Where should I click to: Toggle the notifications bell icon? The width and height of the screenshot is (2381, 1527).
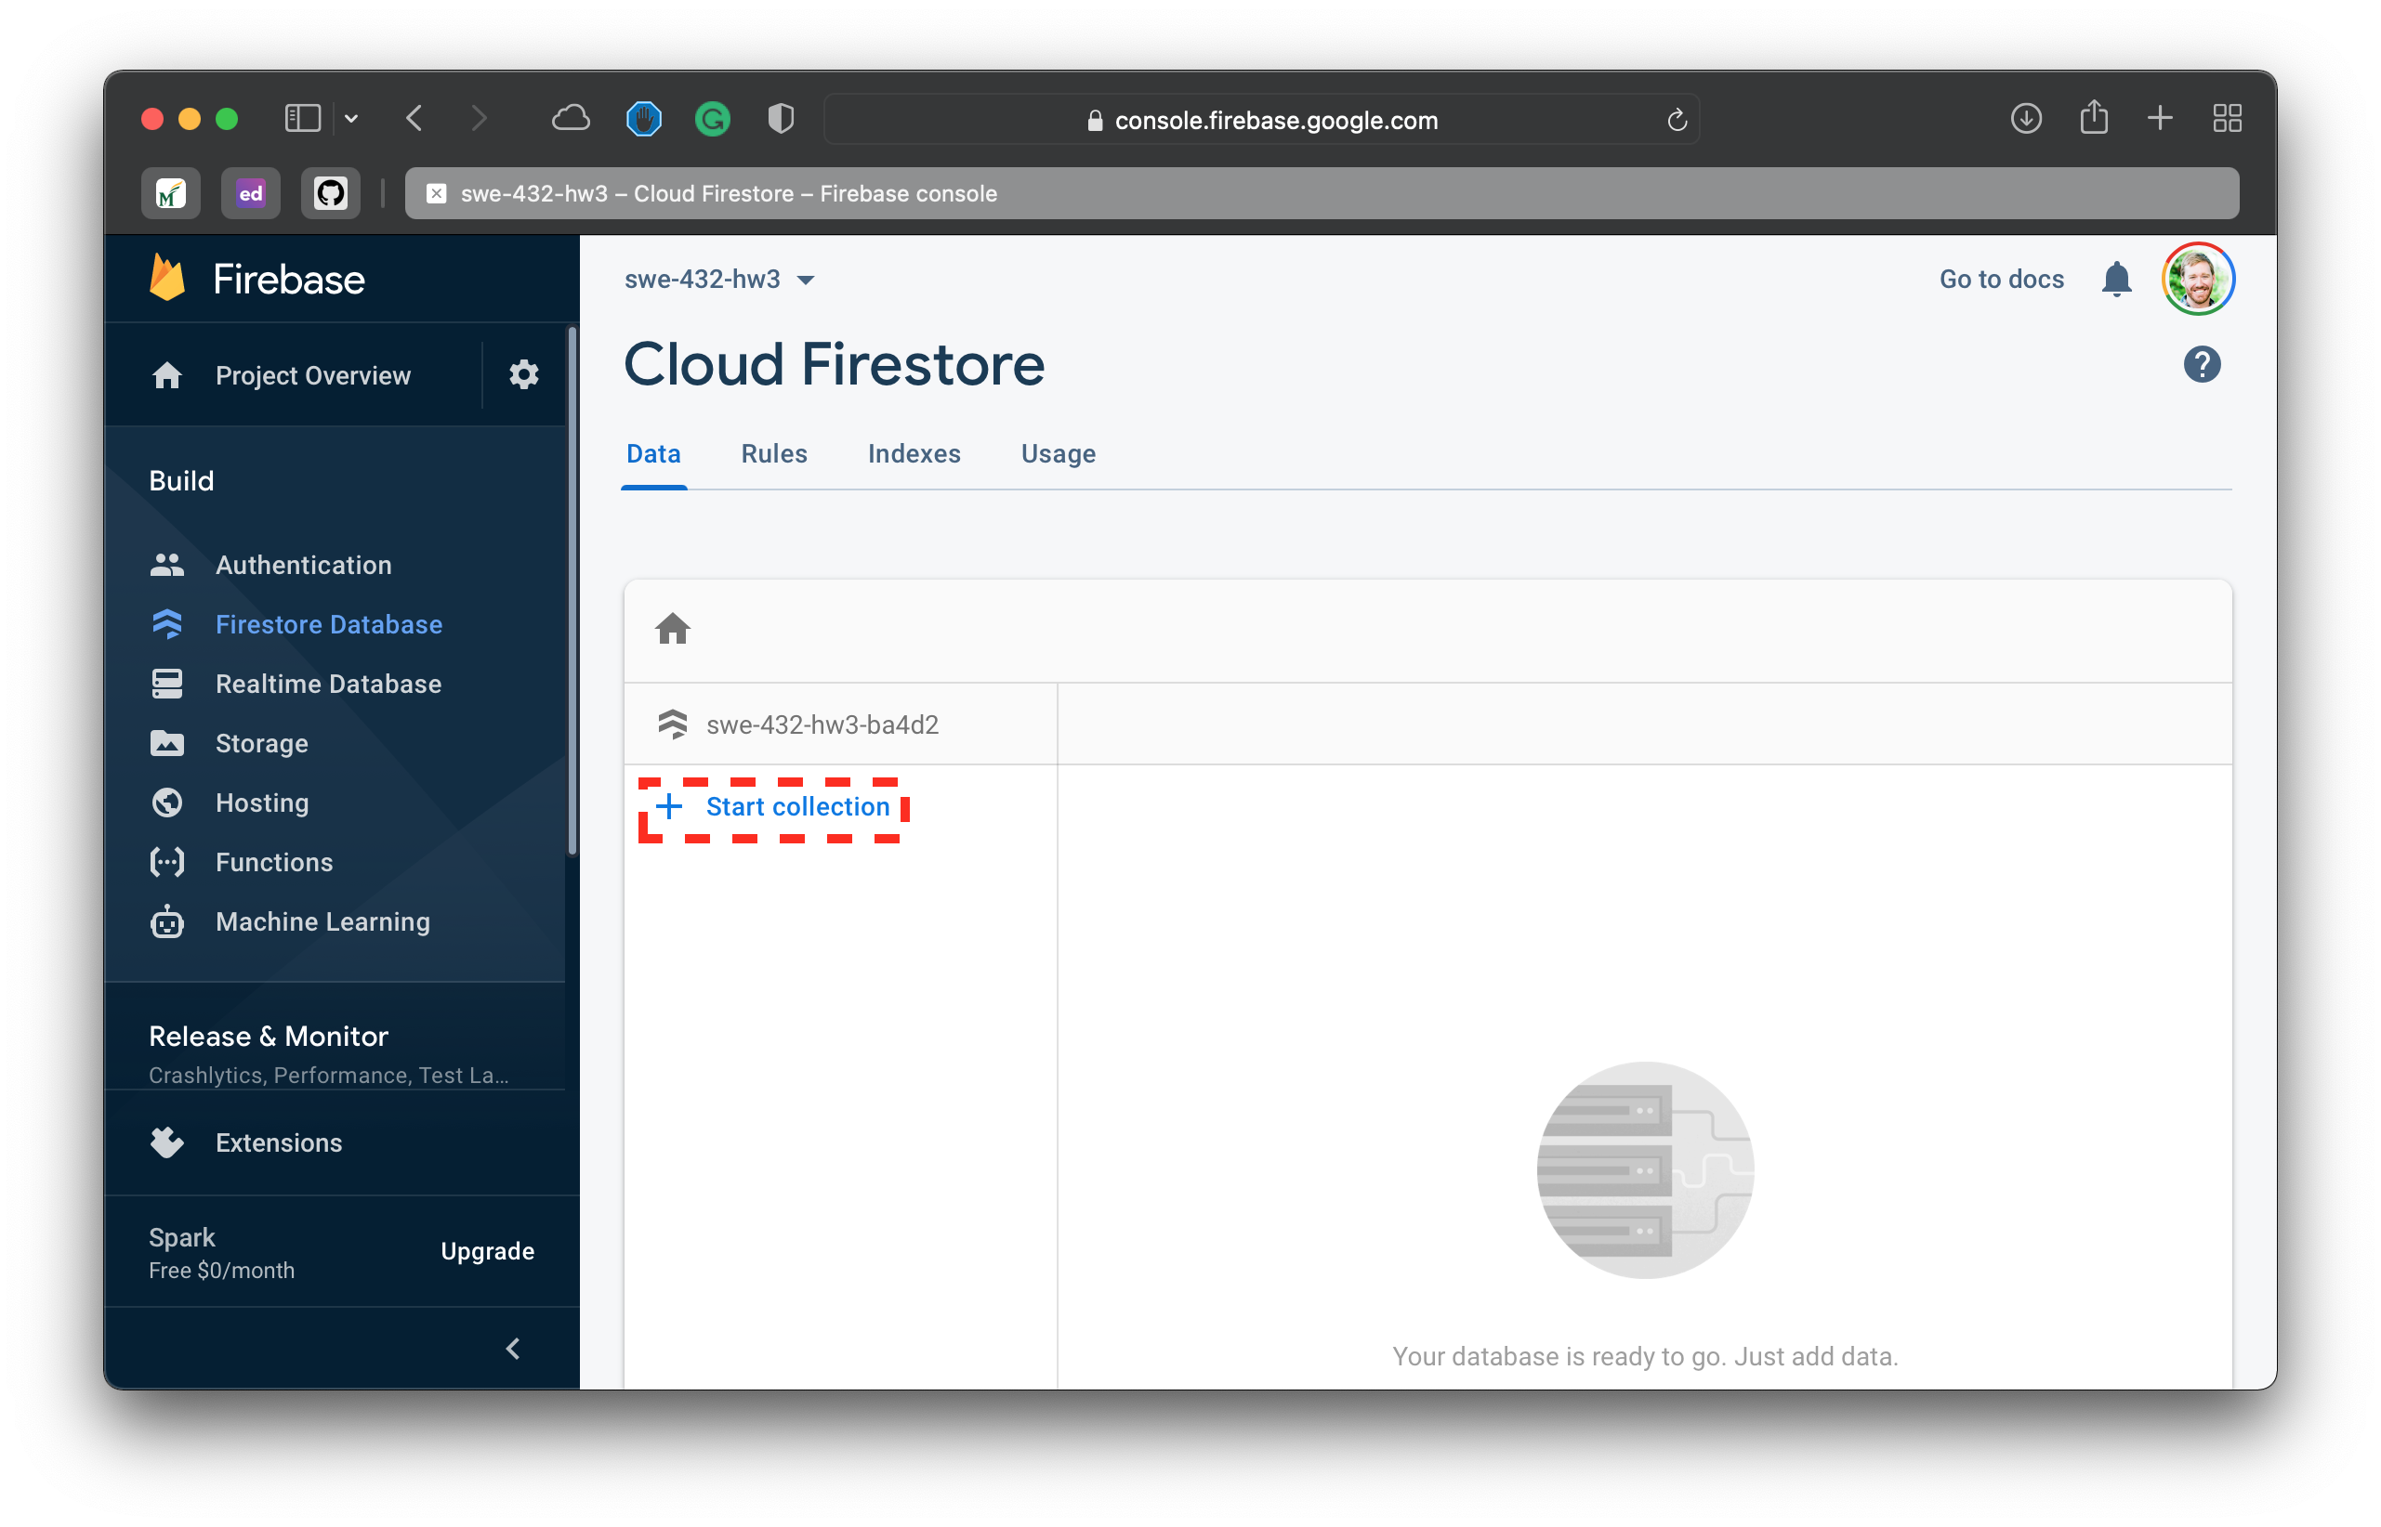point(2119,280)
